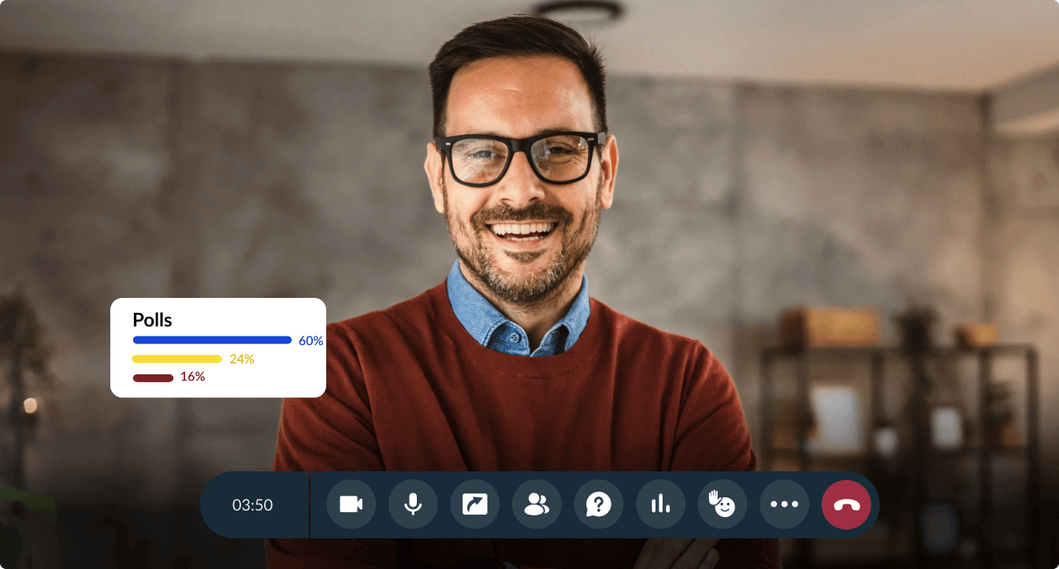Open the polls bar chart icon

(x=660, y=504)
